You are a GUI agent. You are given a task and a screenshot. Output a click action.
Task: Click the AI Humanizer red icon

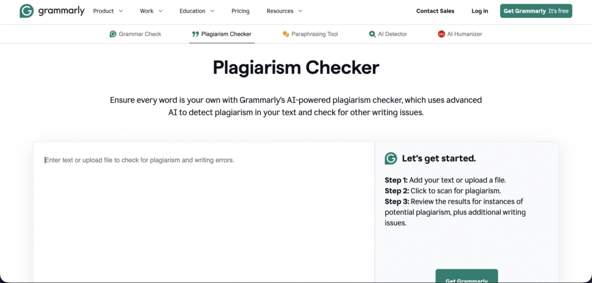[x=442, y=34]
